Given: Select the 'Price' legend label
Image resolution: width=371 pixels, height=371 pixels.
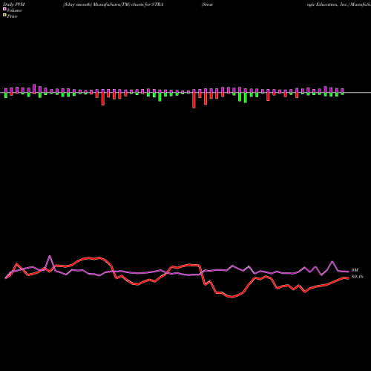Looking at the screenshot, I should 12,16.
